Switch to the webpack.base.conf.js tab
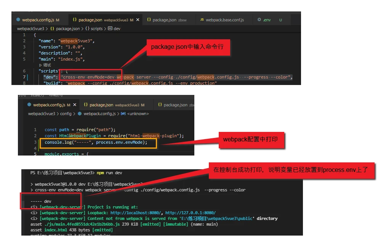 (224, 20)
